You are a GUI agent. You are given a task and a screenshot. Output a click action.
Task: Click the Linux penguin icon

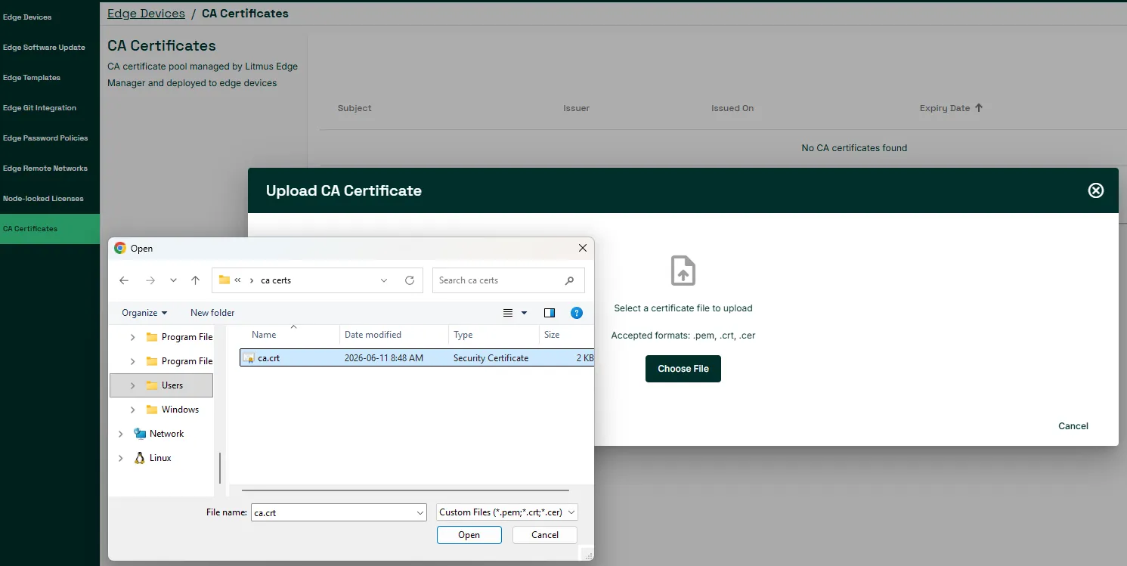pos(140,458)
